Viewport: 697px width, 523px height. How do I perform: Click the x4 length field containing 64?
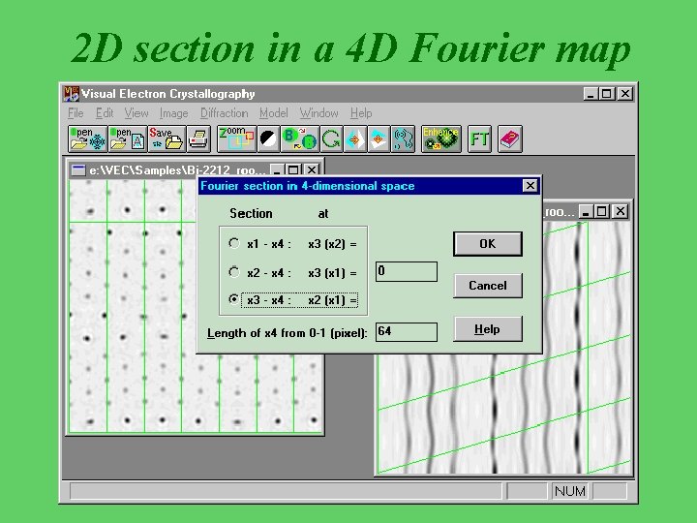(407, 332)
